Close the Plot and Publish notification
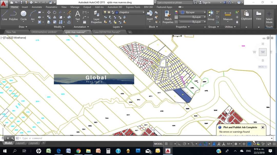 [263, 127]
